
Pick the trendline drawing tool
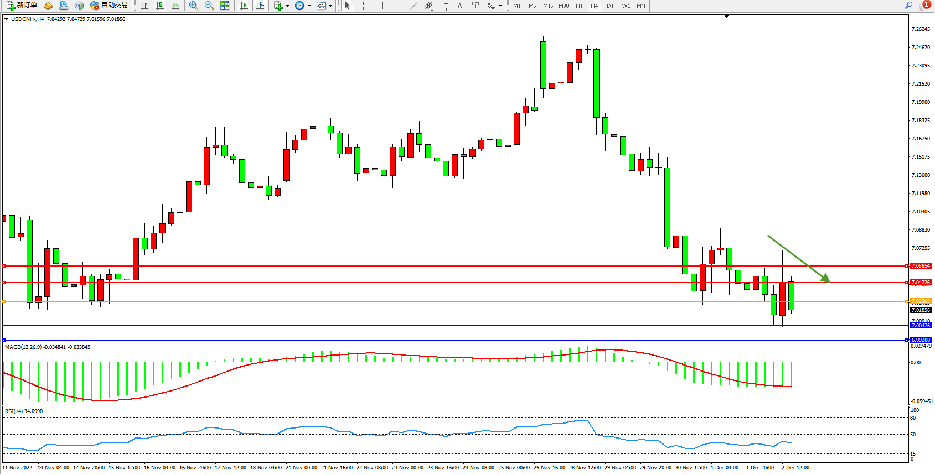tap(413, 6)
